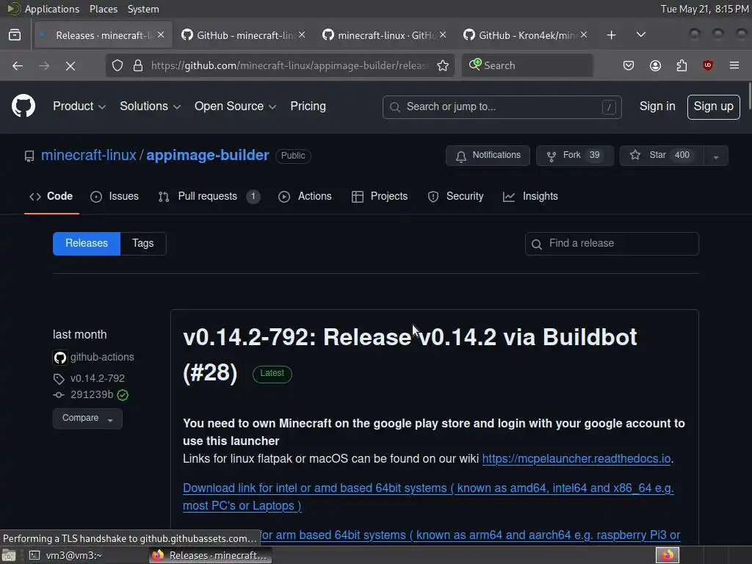Image resolution: width=752 pixels, height=564 pixels.
Task: Click the v0.14.2-792 tag in sidebar
Action: pos(98,378)
